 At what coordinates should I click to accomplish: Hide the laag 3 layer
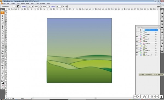[x=137, y=46]
